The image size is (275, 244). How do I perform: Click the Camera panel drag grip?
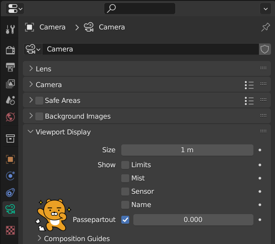tap(263, 84)
